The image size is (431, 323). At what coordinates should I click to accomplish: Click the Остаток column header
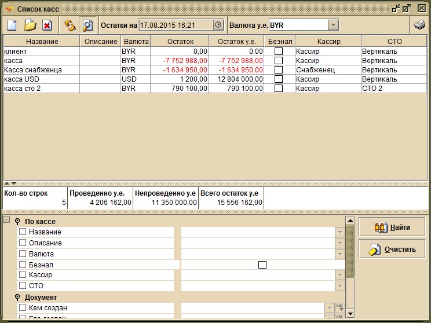[x=180, y=42]
